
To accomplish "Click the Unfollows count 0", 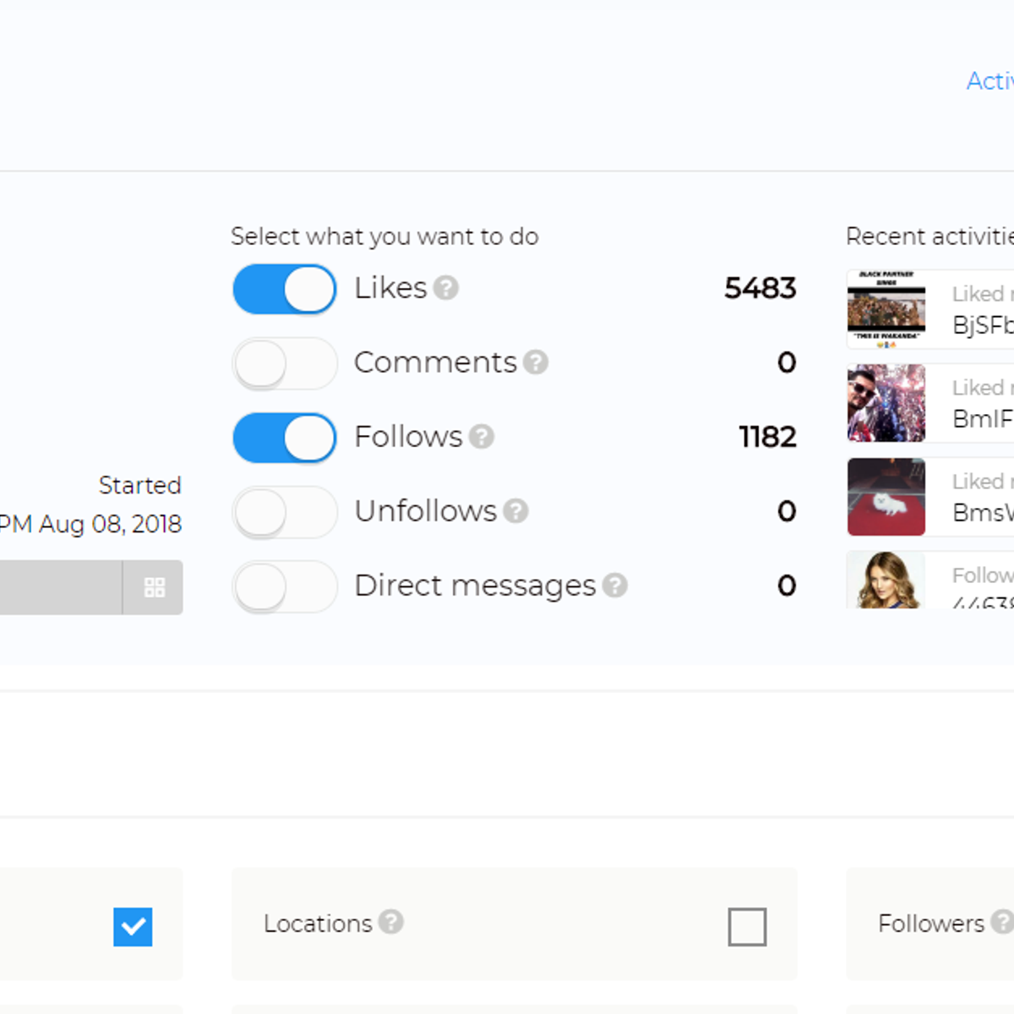I will coord(787,511).
